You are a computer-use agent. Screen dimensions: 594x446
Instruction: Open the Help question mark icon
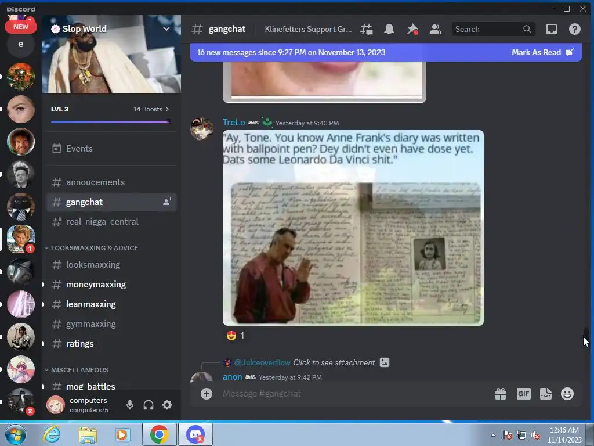tap(574, 29)
